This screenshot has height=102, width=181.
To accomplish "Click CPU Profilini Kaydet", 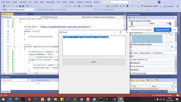I will pyautogui.click(x=139, y=73).
